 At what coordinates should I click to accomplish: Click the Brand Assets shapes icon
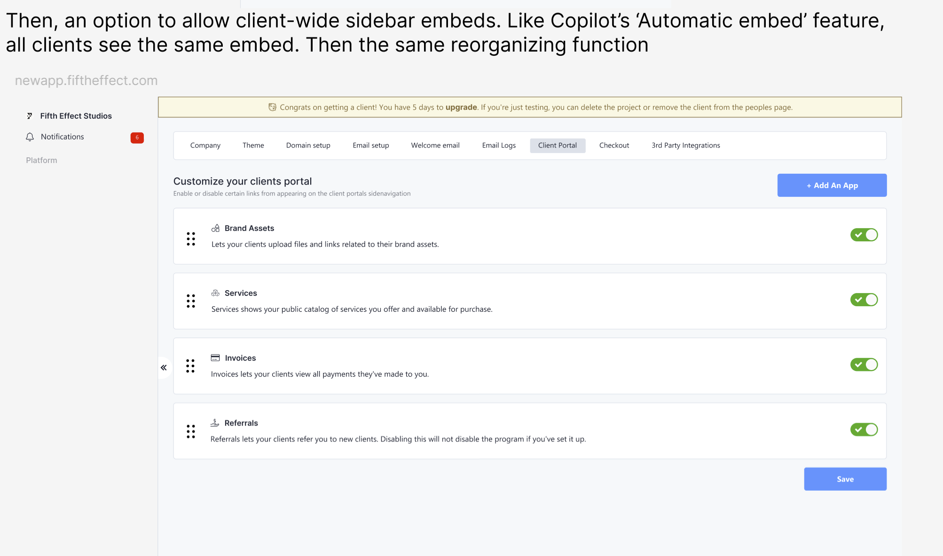pos(215,228)
